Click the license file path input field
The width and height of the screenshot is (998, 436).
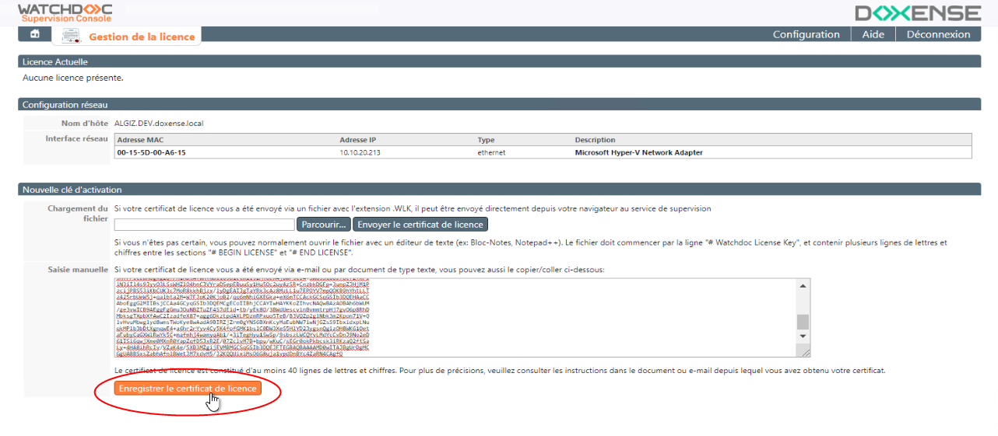pos(203,225)
